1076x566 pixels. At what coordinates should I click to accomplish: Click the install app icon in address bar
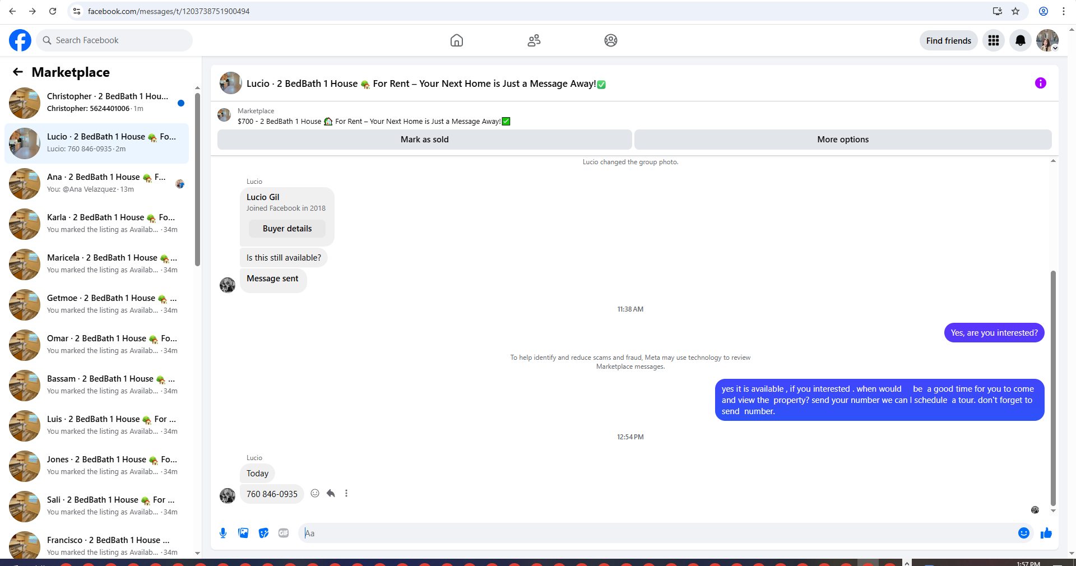coord(998,11)
